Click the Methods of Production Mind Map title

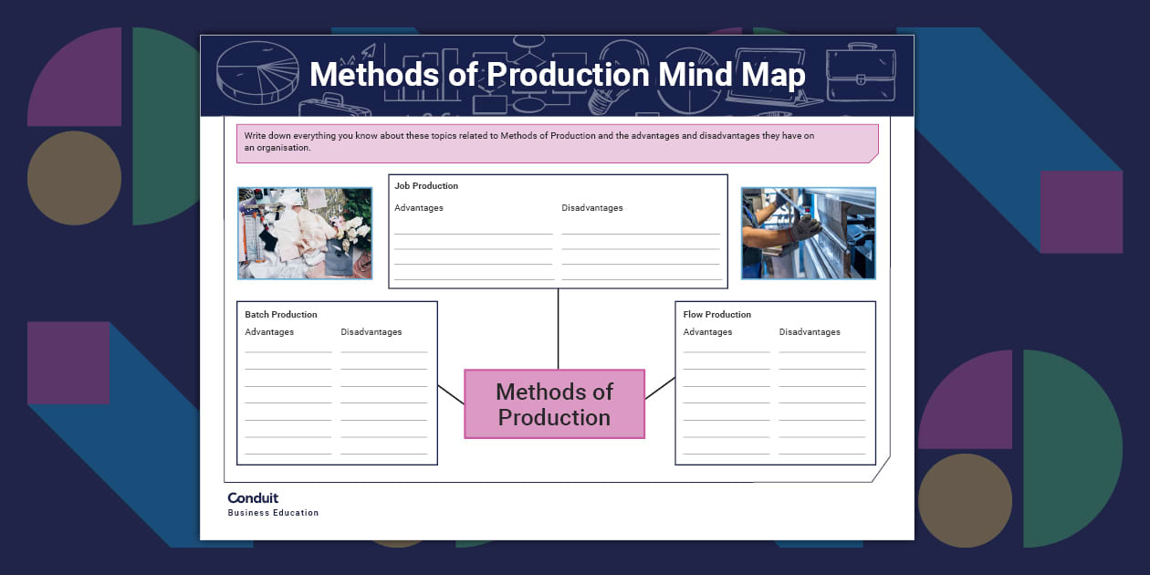[x=557, y=75]
